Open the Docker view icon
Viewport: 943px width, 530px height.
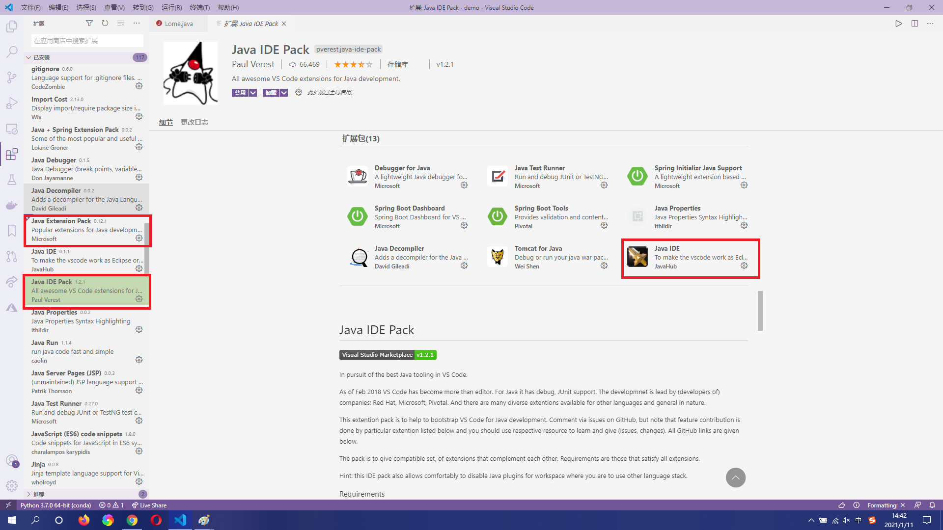[11, 205]
